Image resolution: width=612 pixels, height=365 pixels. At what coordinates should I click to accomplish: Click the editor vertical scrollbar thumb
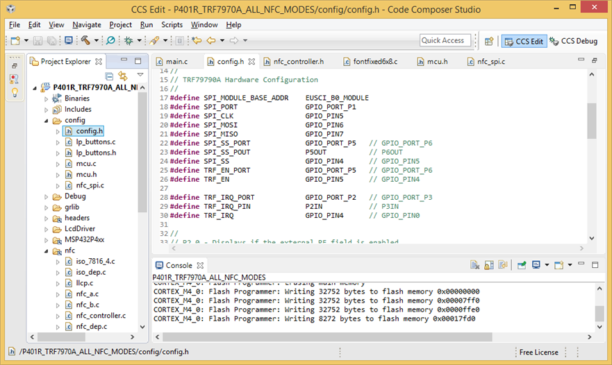591,121
